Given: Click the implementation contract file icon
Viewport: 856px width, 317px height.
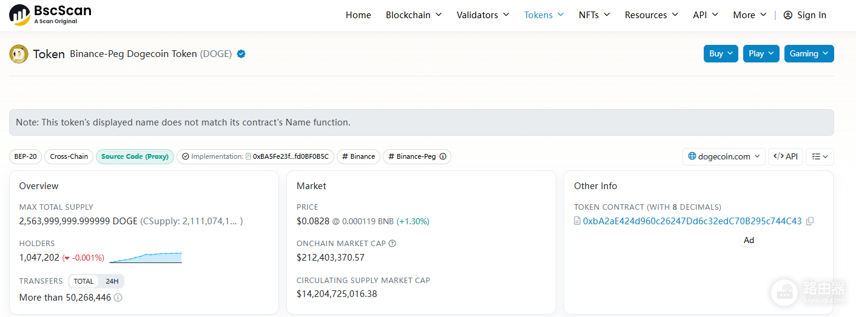Looking at the screenshot, I should point(248,156).
